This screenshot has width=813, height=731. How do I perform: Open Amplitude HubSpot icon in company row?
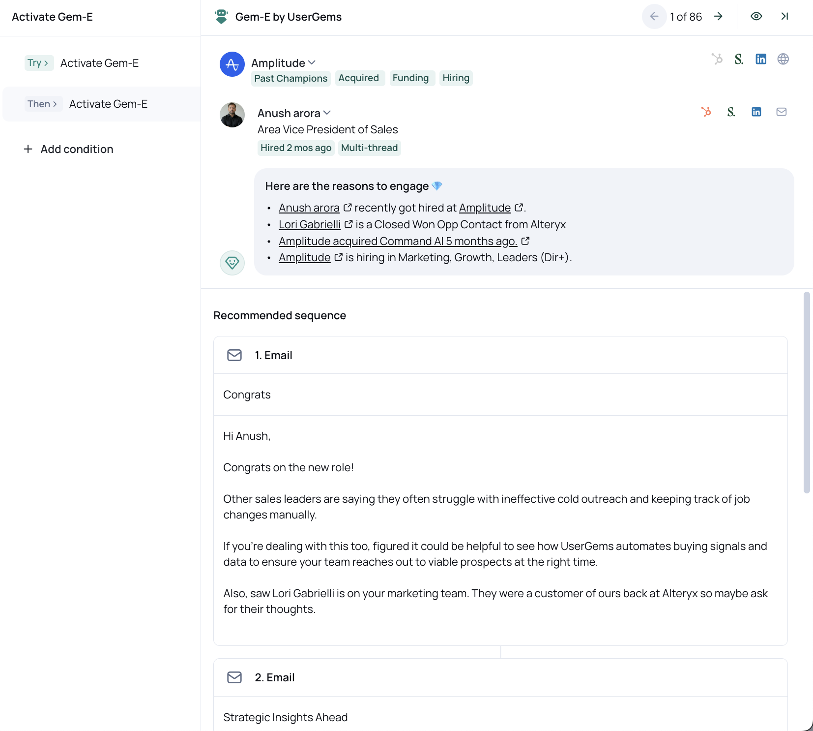(717, 59)
